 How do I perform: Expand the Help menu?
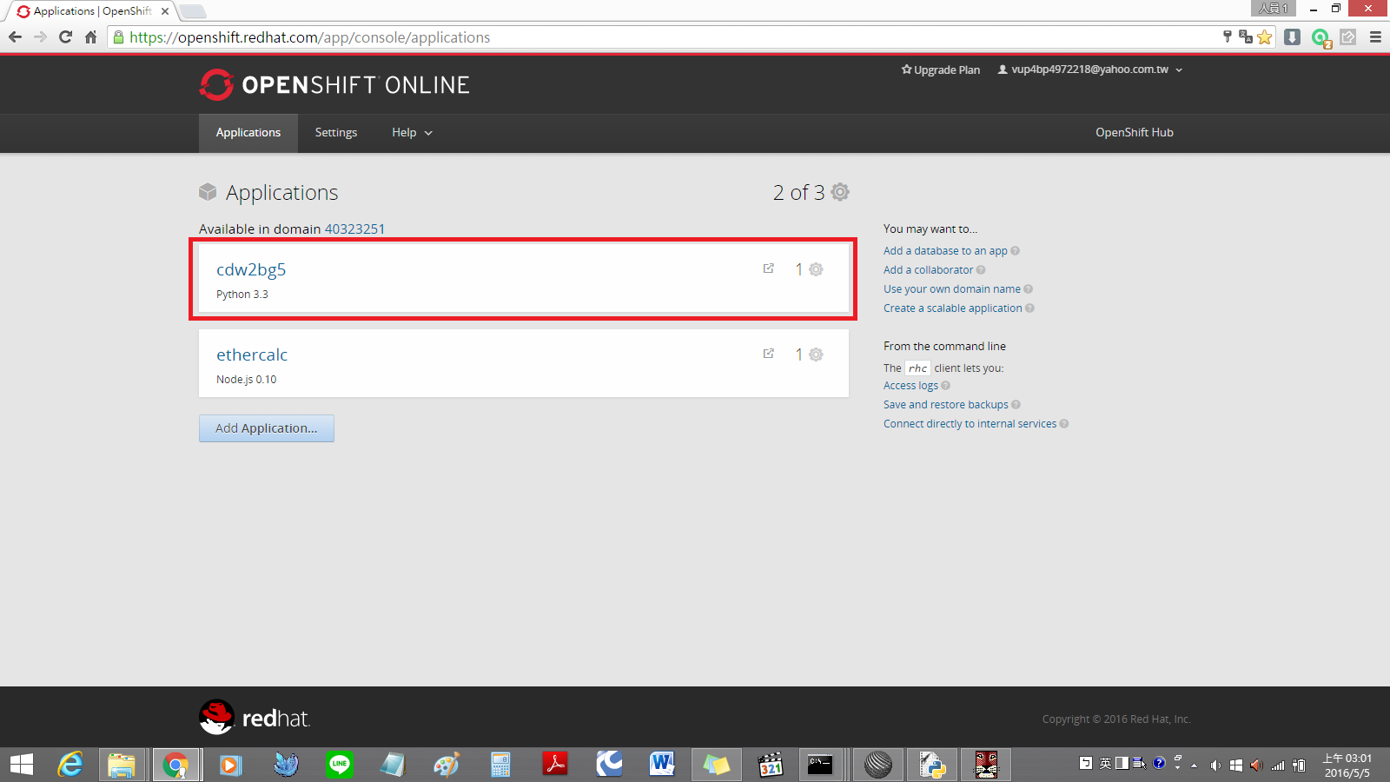pos(412,133)
